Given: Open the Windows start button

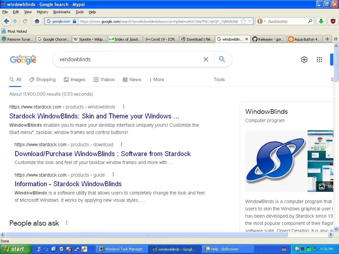Looking at the screenshot, I should (x=15, y=249).
